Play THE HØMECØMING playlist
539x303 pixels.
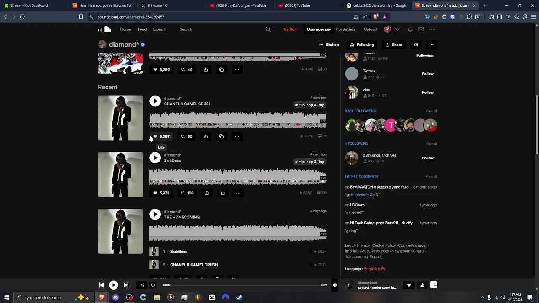pos(155,215)
